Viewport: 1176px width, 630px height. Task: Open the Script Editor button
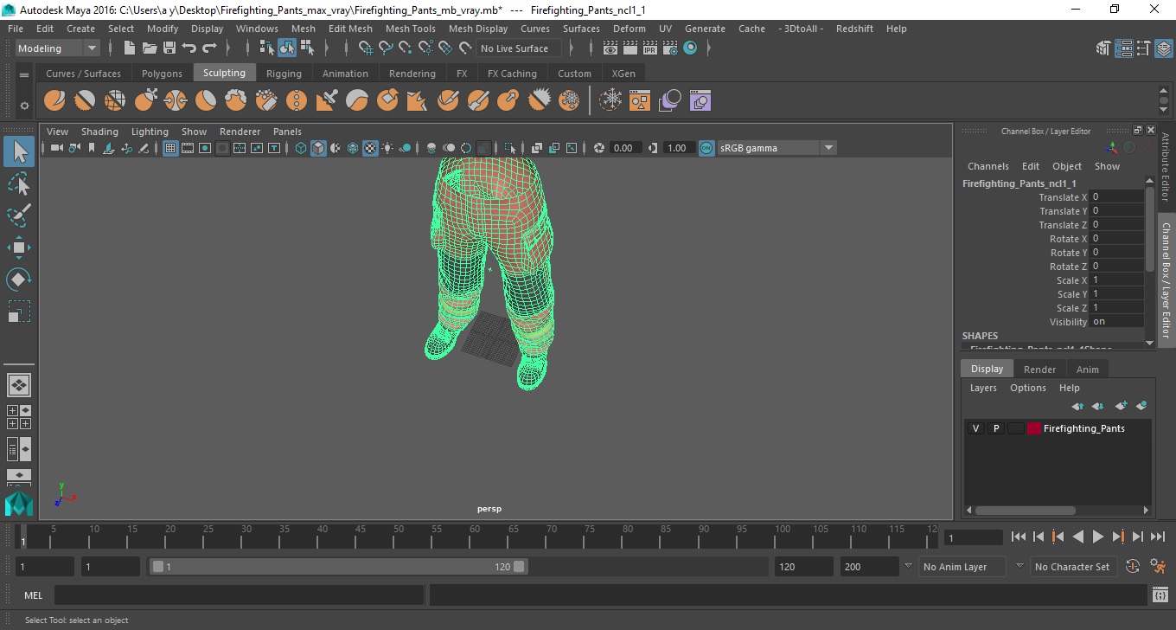click(x=1160, y=595)
